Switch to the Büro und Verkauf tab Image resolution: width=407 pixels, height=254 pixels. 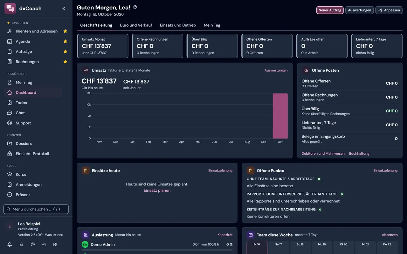point(136,25)
